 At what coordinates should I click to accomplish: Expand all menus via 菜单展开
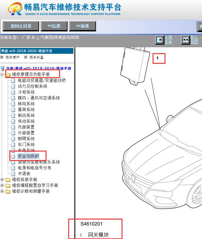13,57
